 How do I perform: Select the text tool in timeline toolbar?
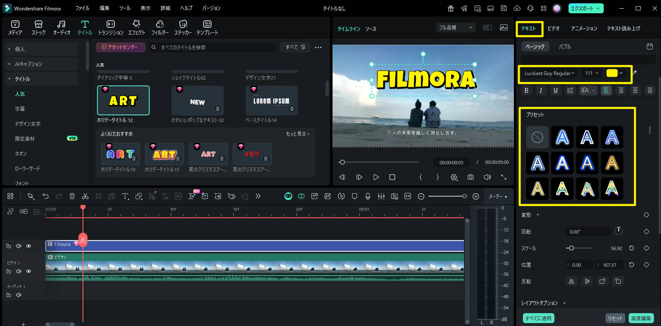point(125,196)
